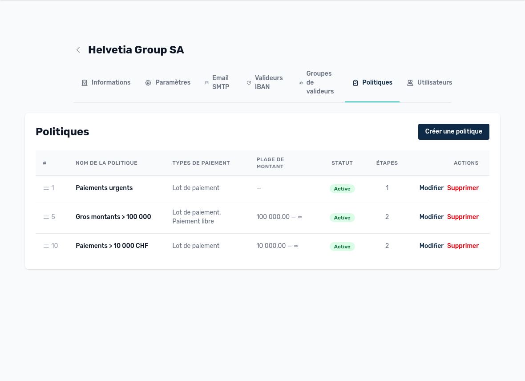
Task: Click the back arrow beside Helvetia Group SA
Action: pyautogui.click(x=78, y=50)
